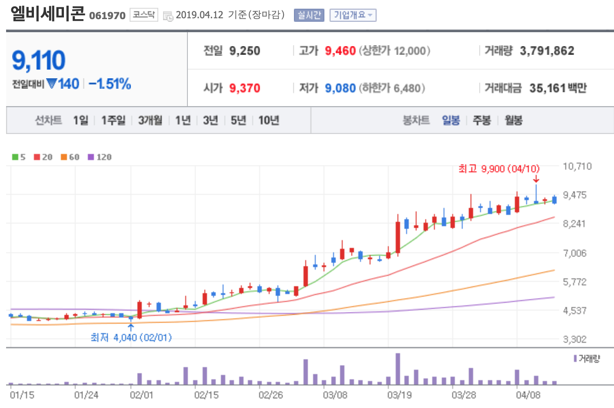The image size is (614, 408).
Task: Select the 5년 line chart tab
Action: [x=238, y=120]
